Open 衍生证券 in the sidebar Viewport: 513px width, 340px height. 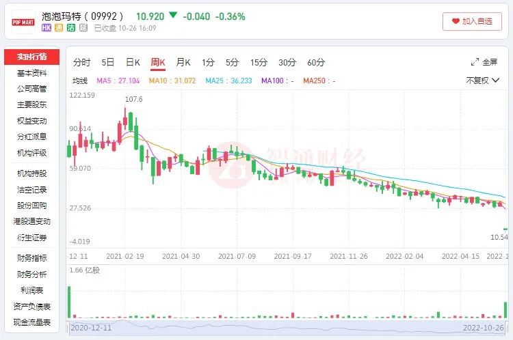tap(31, 238)
